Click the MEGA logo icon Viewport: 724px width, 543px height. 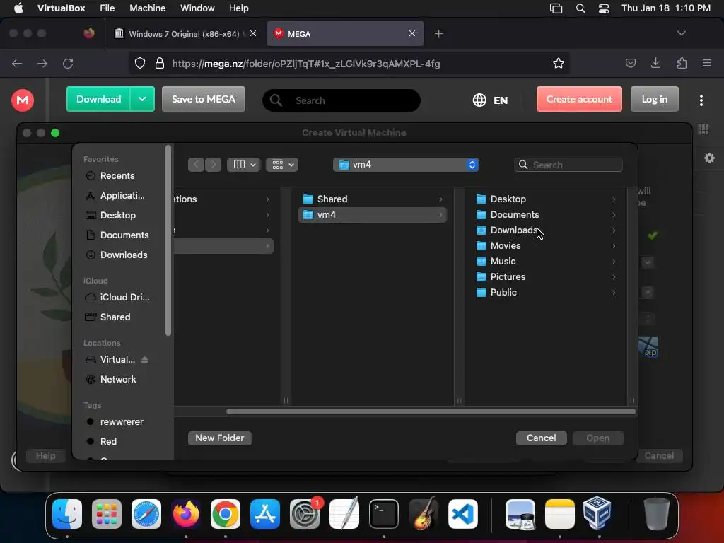[23, 100]
